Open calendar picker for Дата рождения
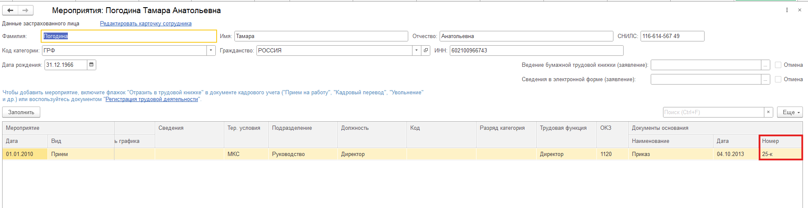 (91, 65)
